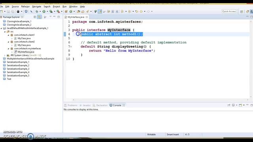Pin the Console view

(x=229, y=105)
